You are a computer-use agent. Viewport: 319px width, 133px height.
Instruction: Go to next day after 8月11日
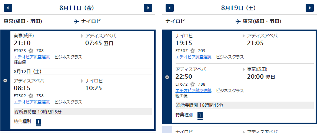[x=148, y=8]
